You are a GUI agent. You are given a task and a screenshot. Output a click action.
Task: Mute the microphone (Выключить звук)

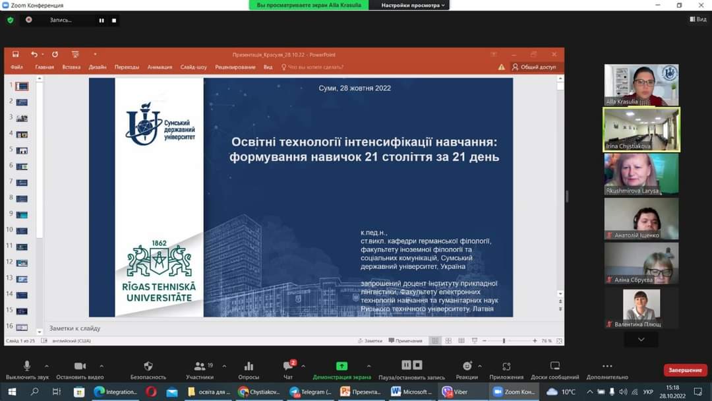coord(27,367)
